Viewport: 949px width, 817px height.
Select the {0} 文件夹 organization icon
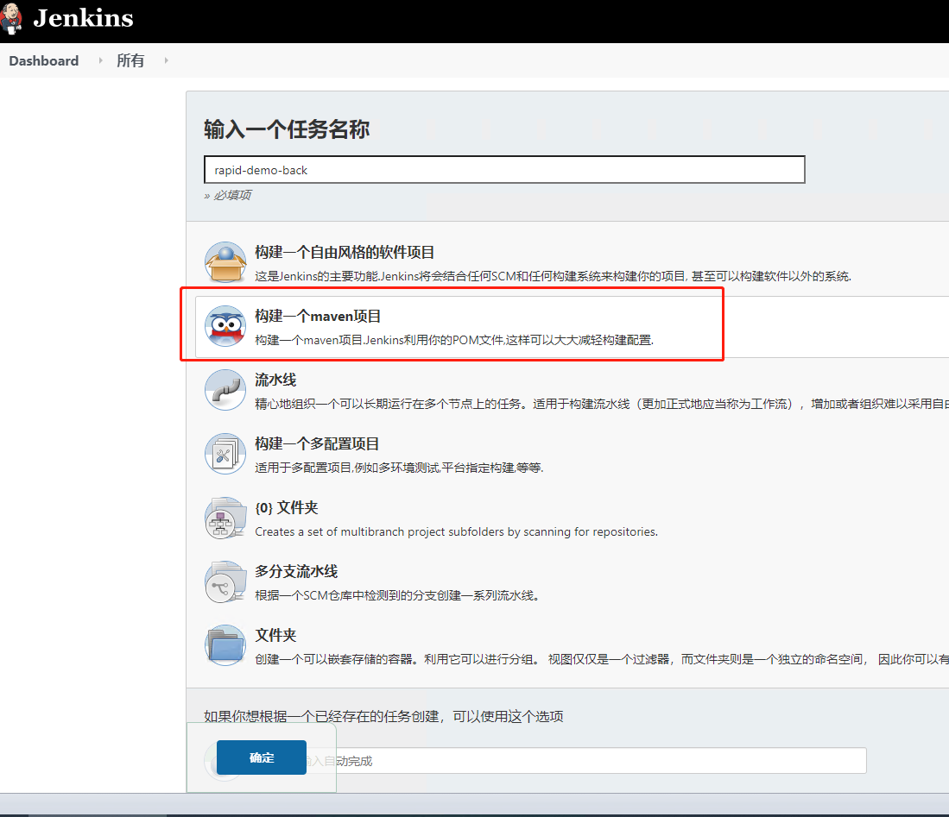225,518
